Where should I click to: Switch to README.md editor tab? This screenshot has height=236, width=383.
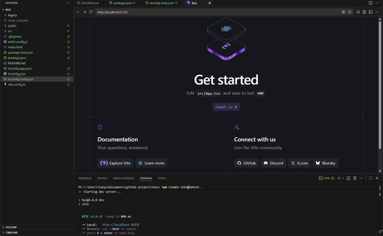90,3
